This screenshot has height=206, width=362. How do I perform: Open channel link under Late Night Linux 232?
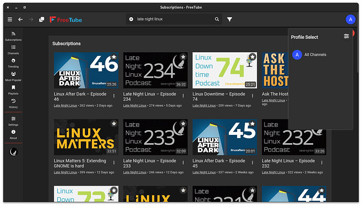coord(273,173)
